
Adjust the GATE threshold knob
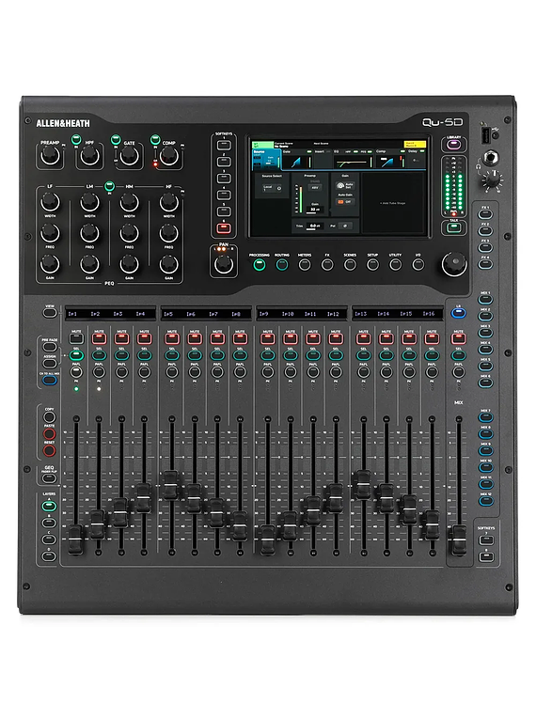click(x=129, y=156)
